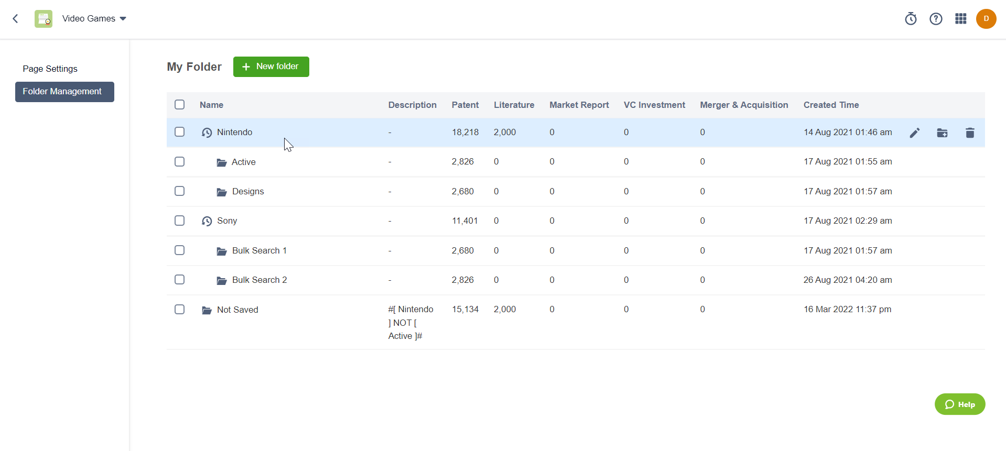The width and height of the screenshot is (1006, 451).
Task: Edit the Nintendo folder with pencil icon
Action: click(915, 133)
